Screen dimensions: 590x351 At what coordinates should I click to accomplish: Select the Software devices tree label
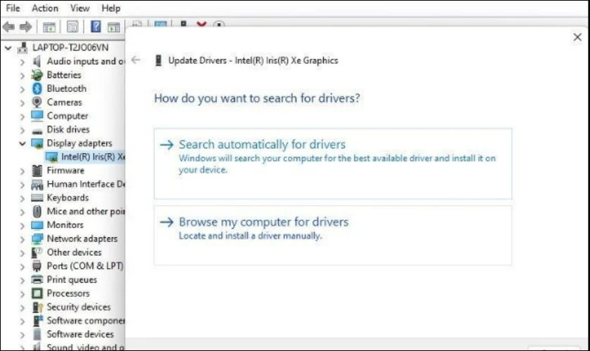80,334
